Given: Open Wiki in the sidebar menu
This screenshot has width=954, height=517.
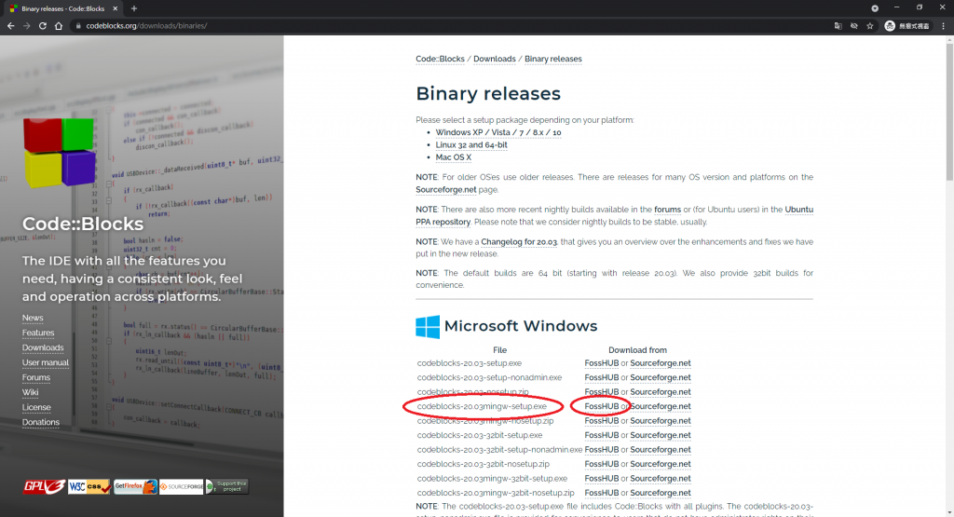Looking at the screenshot, I should coord(31,392).
